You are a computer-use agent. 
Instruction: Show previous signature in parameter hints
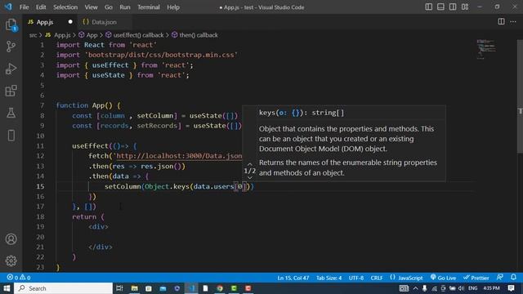pos(249,164)
